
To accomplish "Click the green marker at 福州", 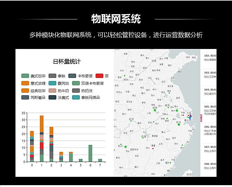I will (x=170, y=163).
